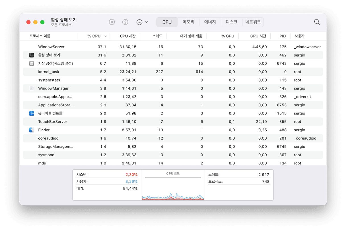This screenshot has height=231, width=346.
Task: Click the CPU 로드 graph
Action: 173,185
